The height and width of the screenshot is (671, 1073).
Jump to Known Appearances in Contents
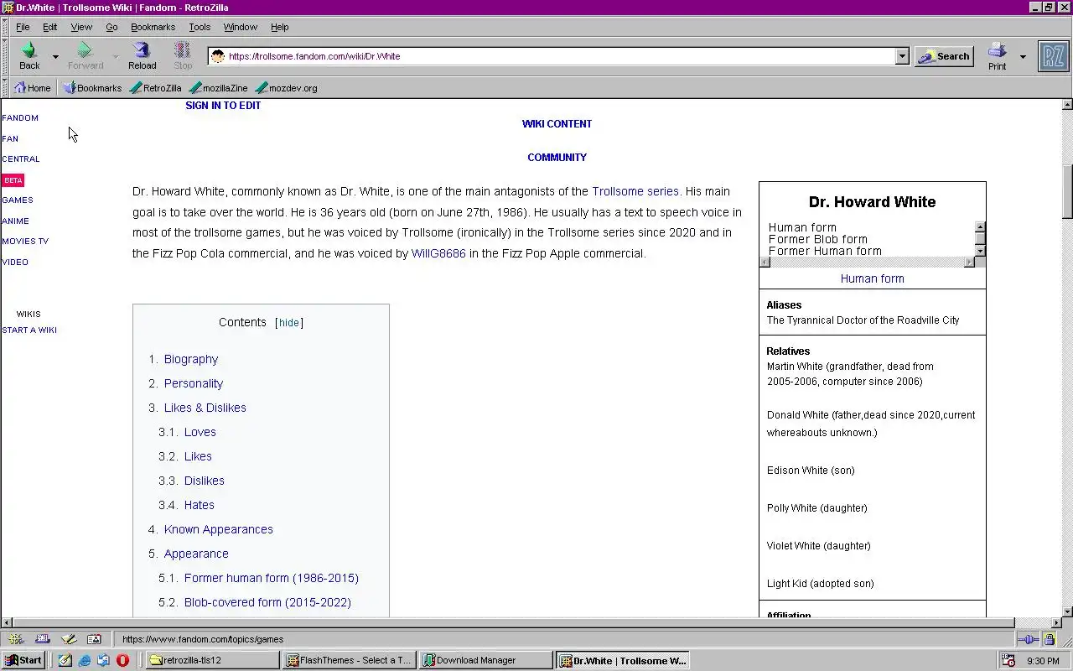point(219,529)
